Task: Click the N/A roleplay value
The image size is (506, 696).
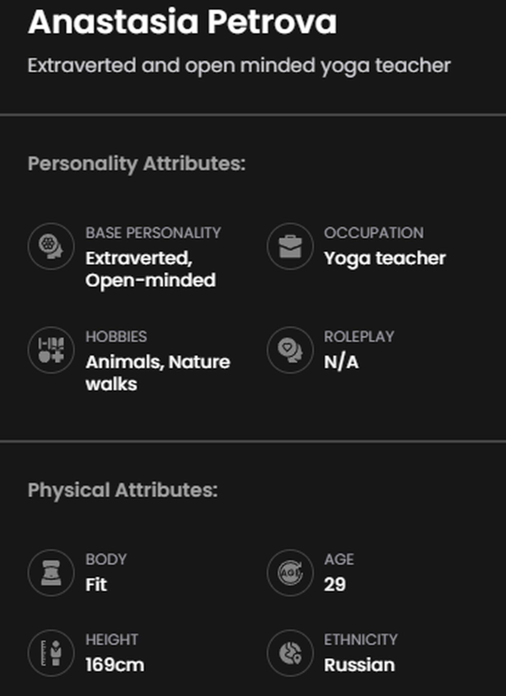Action: (341, 362)
